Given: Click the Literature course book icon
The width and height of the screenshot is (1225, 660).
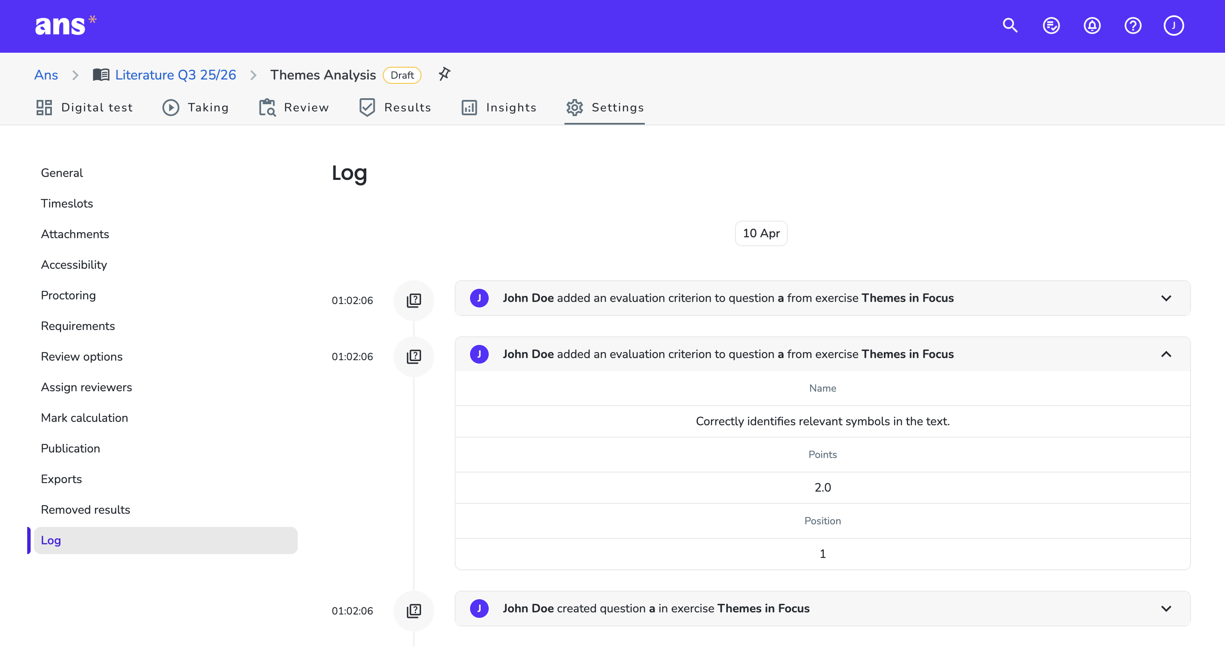Looking at the screenshot, I should (x=101, y=75).
